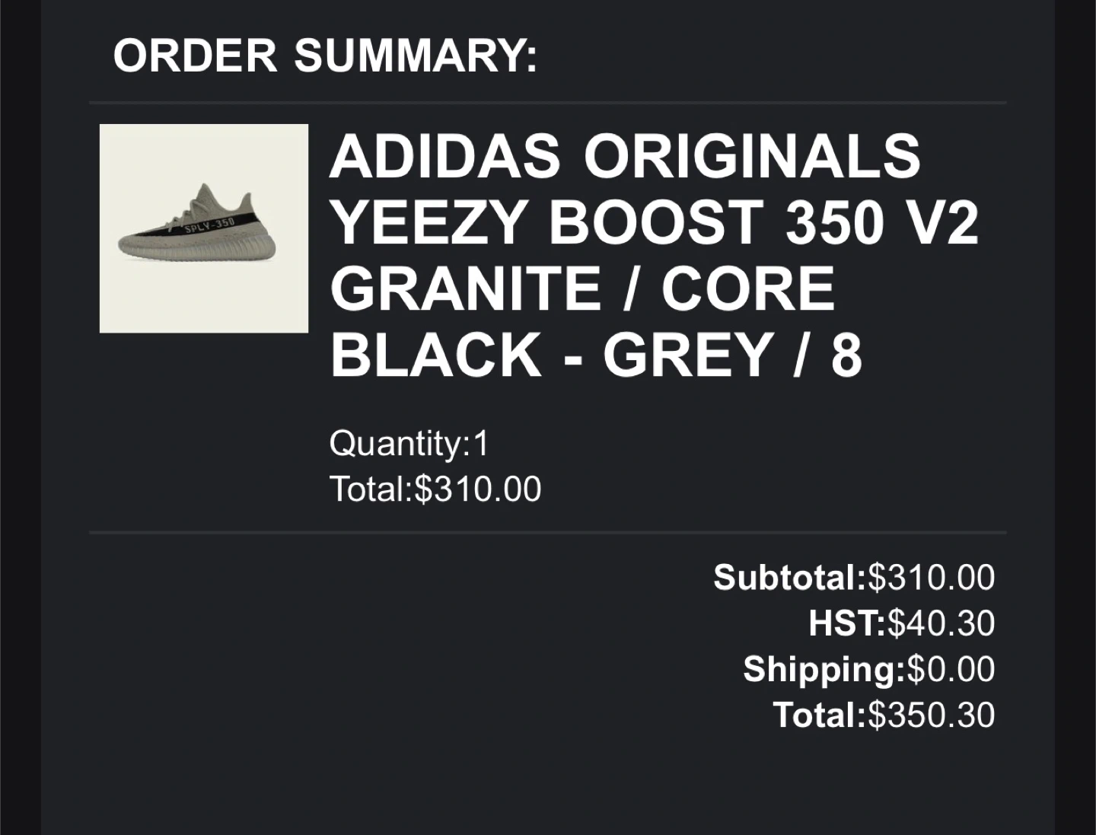The image size is (1096, 835).
Task: Click the subtotal amount $310.00
Action: (932, 577)
